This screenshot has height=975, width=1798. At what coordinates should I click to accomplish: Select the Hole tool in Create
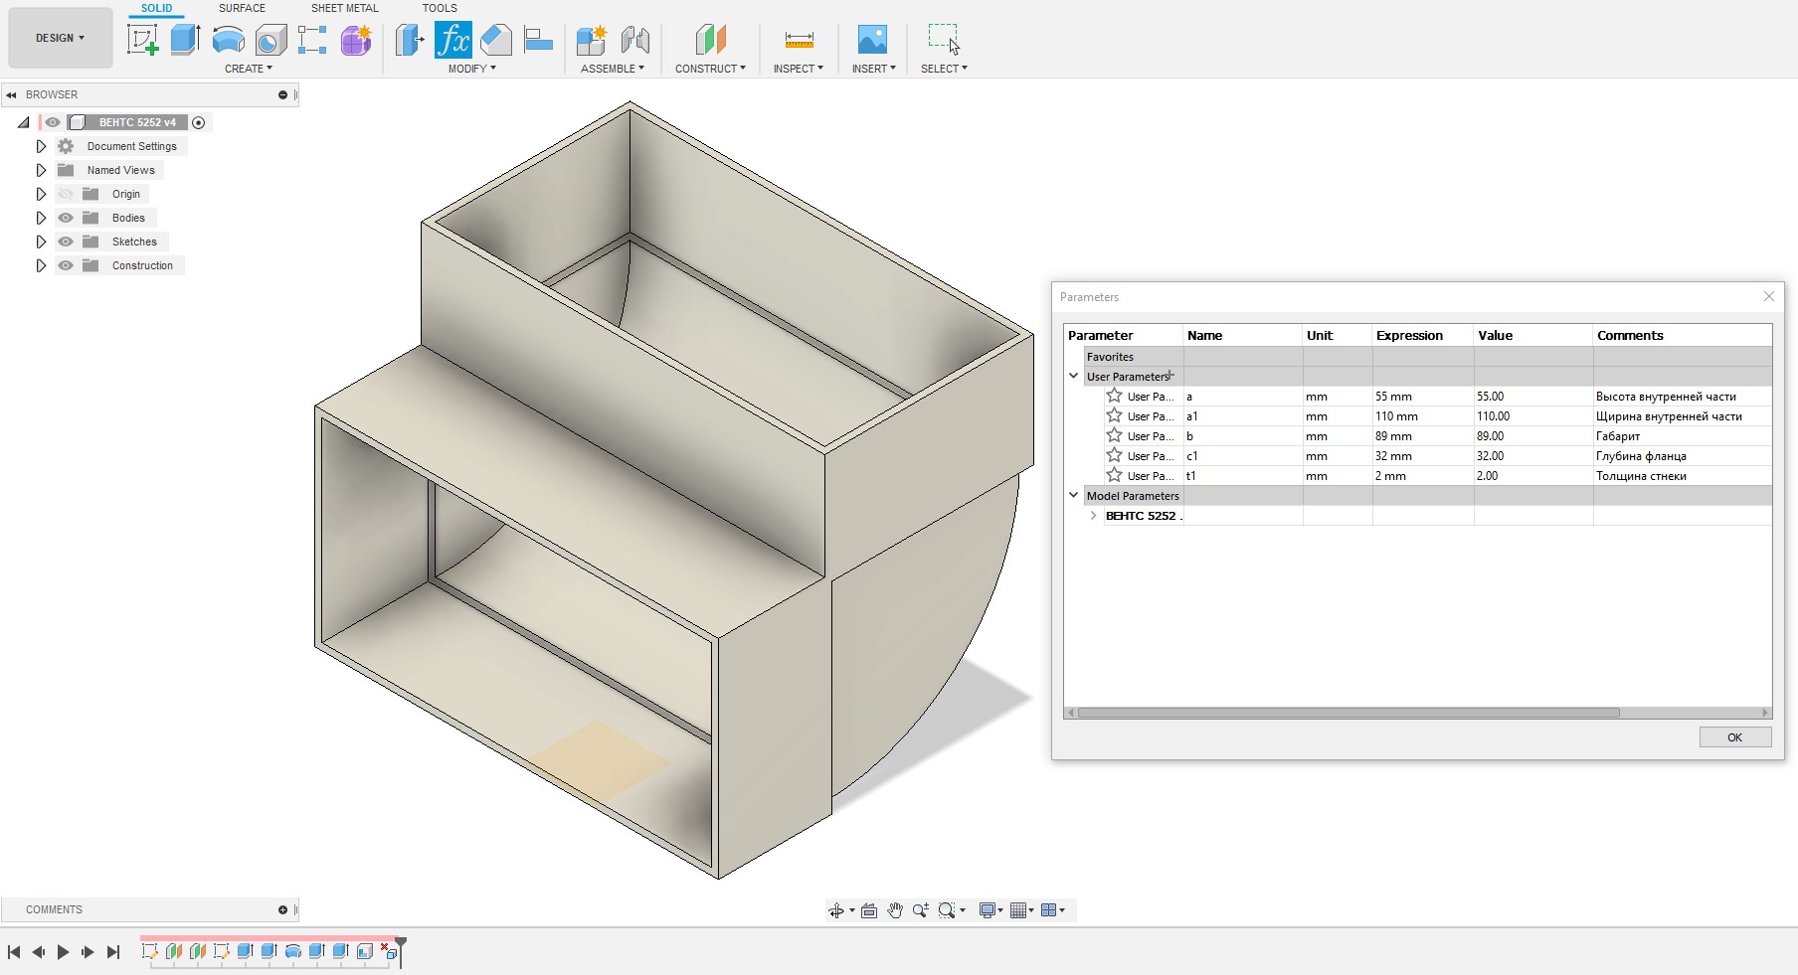270,40
